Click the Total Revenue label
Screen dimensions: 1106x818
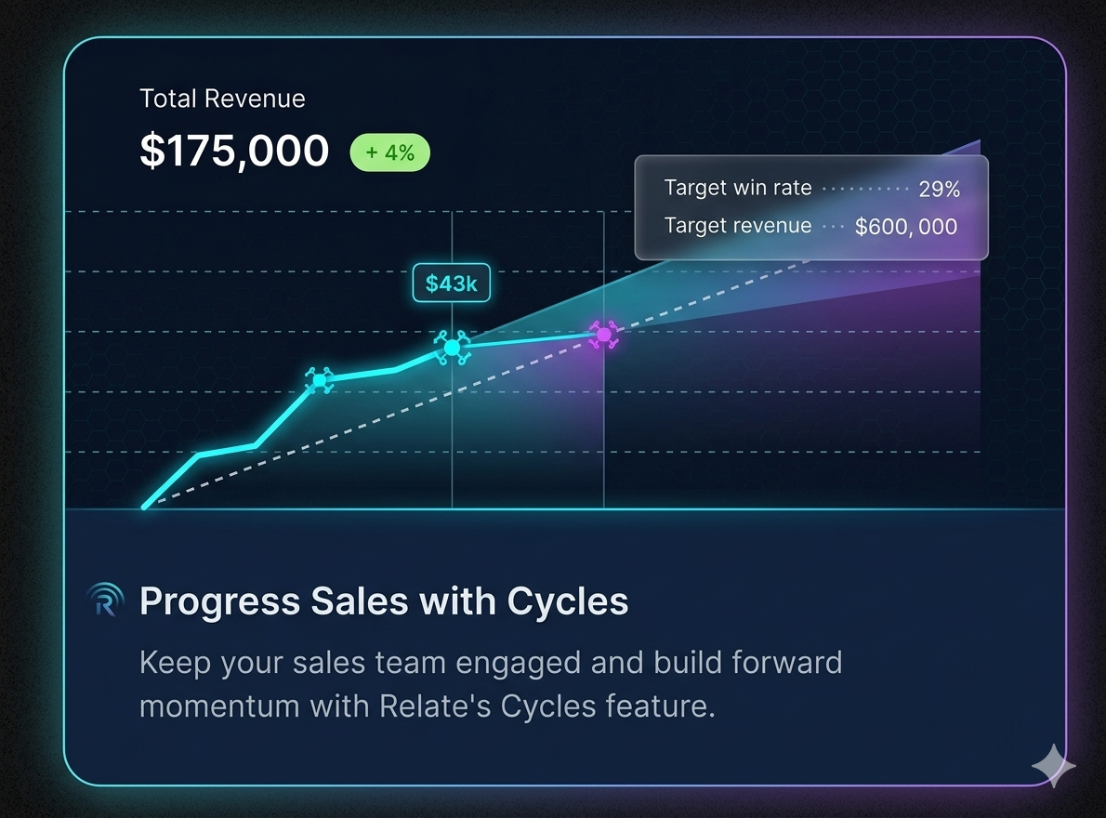click(x=222, y=99)
